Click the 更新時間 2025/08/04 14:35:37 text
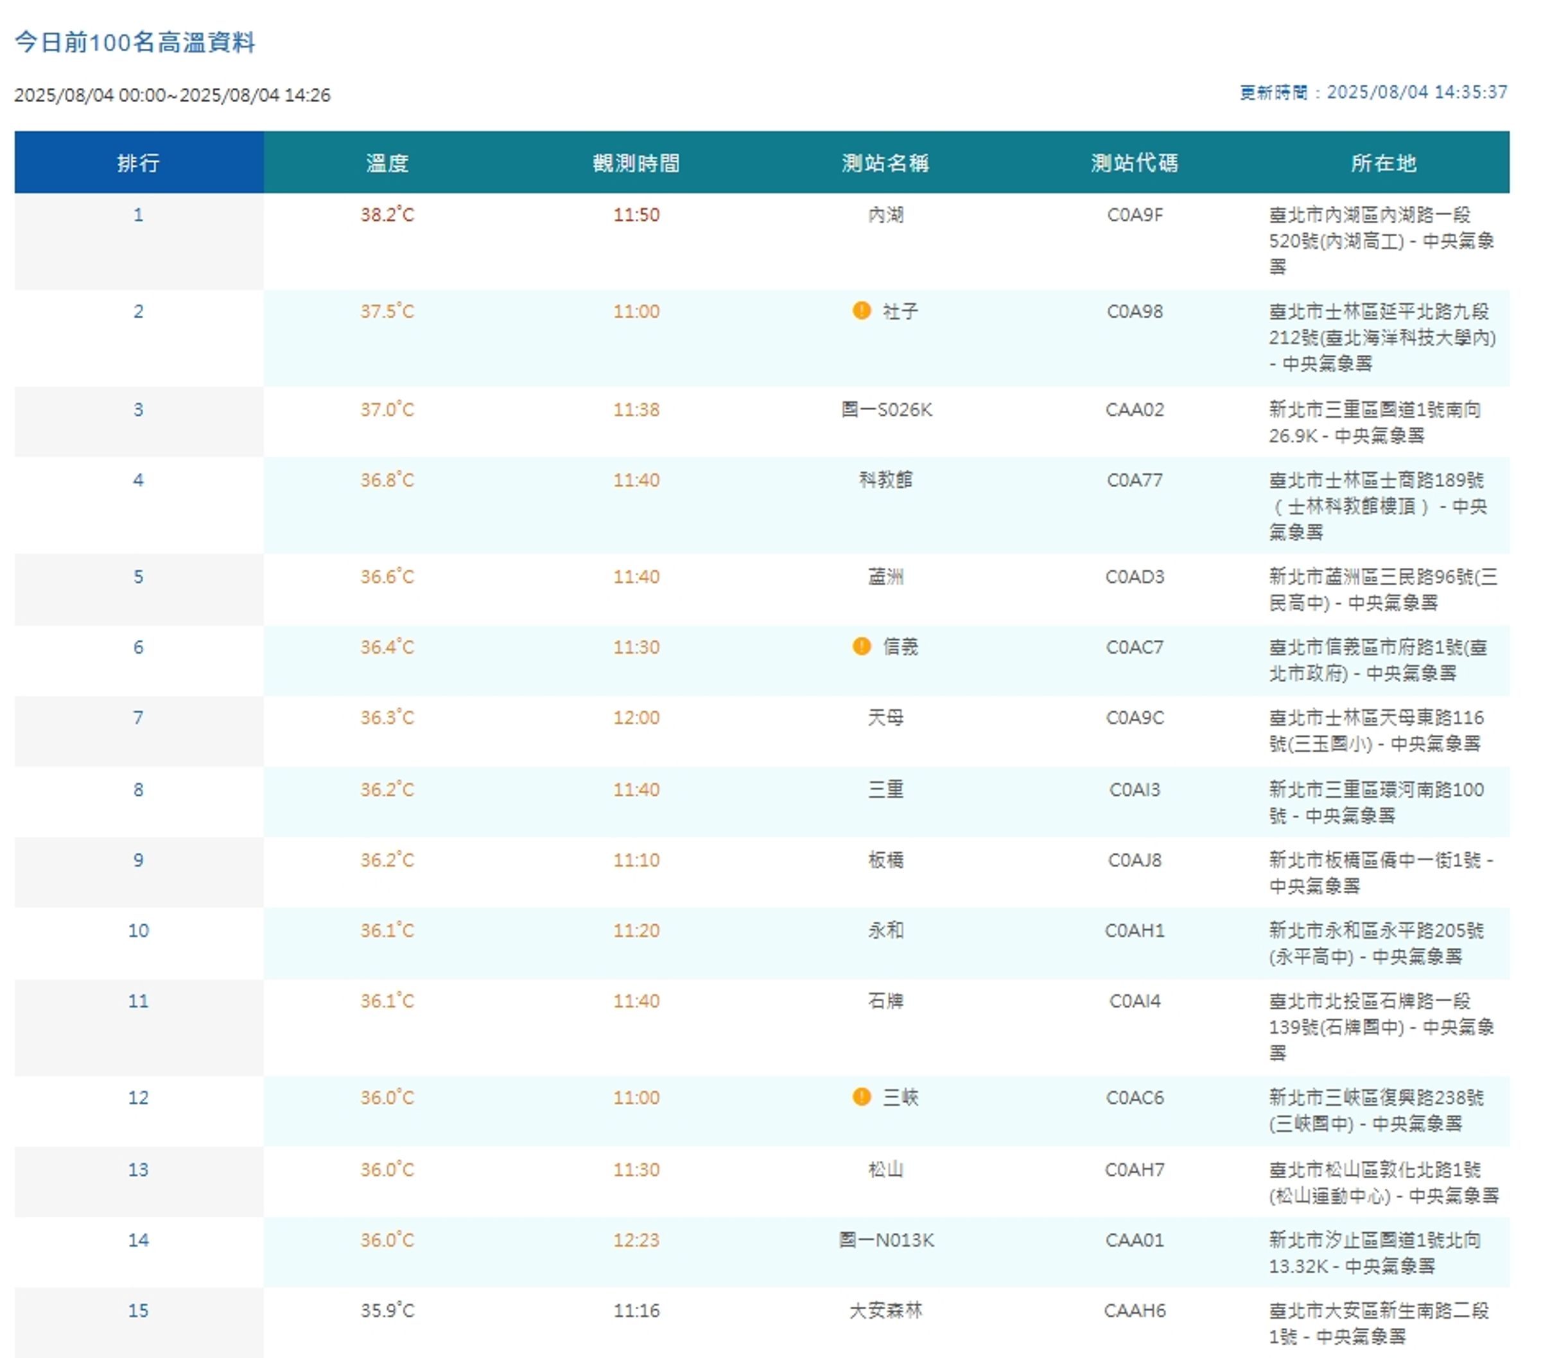 [x=1373, y=92]
